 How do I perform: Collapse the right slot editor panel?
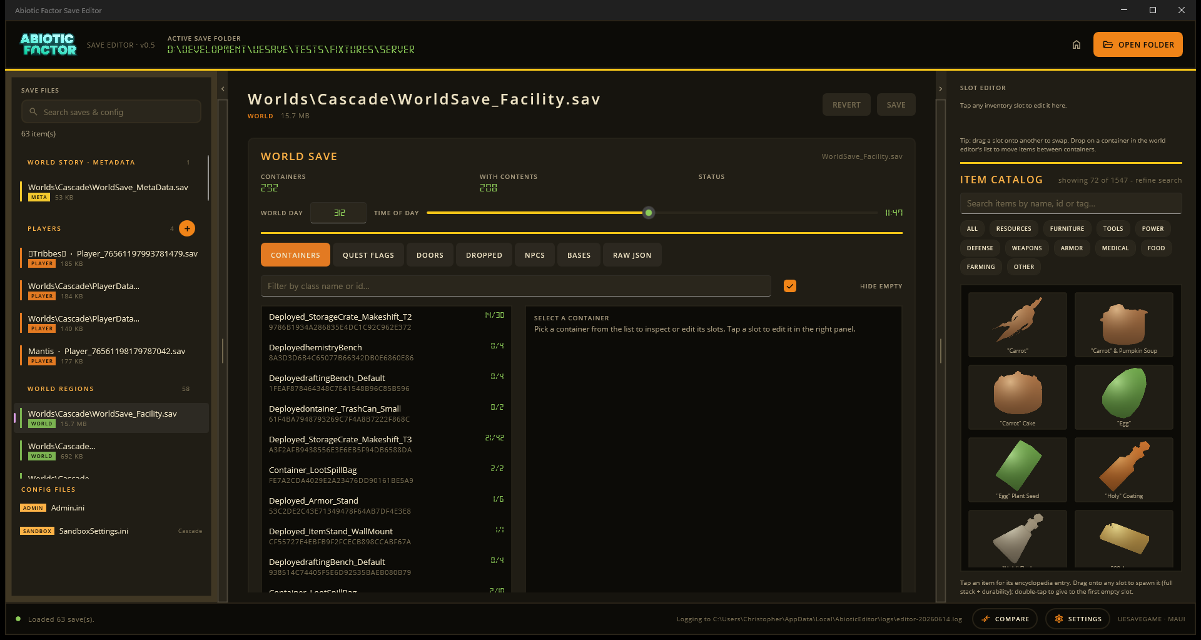940,89
